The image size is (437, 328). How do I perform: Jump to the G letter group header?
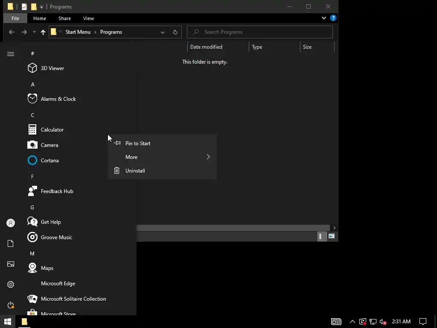tap(32, 207)
